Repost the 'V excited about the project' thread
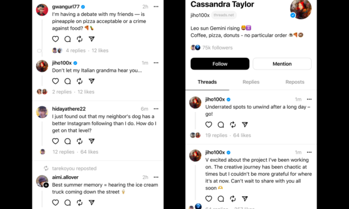 coord(233,198)
